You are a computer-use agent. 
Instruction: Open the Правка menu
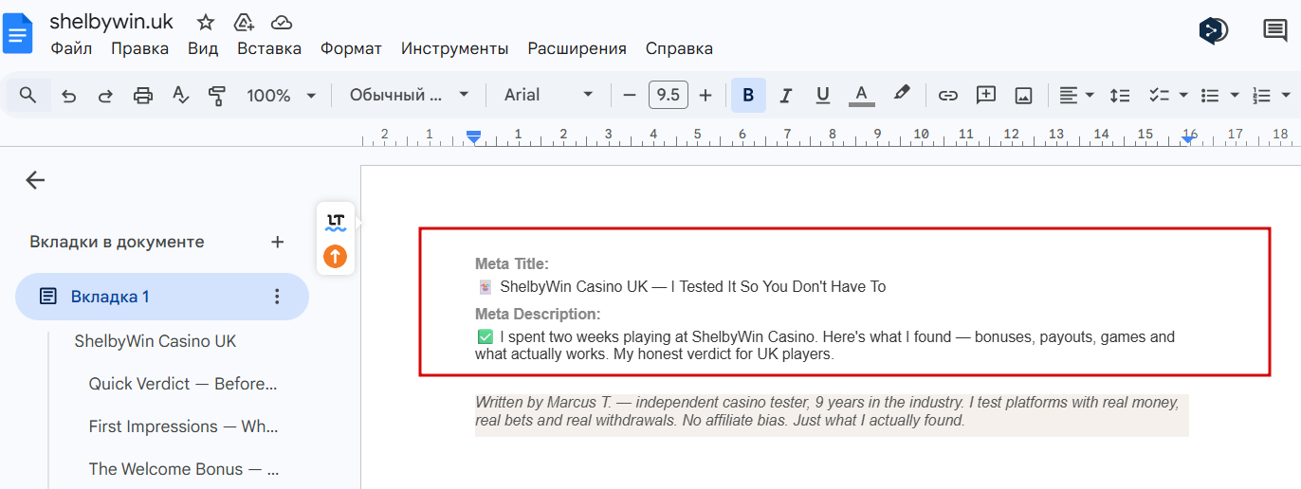139,48
